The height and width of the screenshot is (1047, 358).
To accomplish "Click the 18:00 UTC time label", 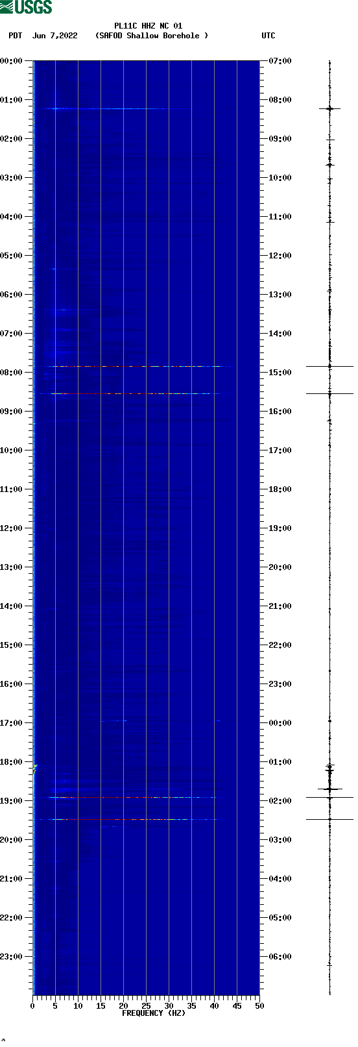I will 280,489.
